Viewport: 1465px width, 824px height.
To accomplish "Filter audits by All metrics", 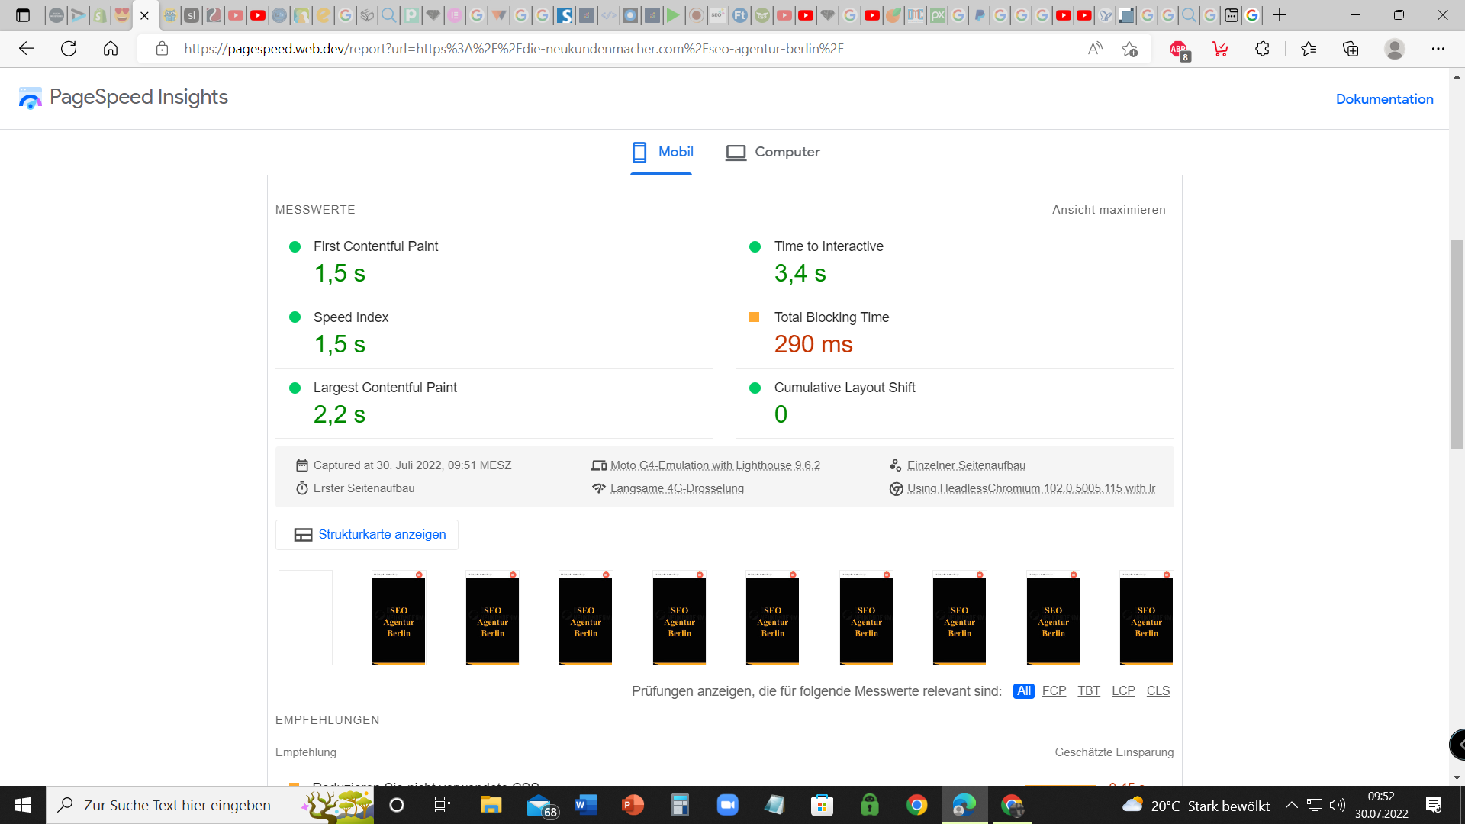I will [1023, 690].
